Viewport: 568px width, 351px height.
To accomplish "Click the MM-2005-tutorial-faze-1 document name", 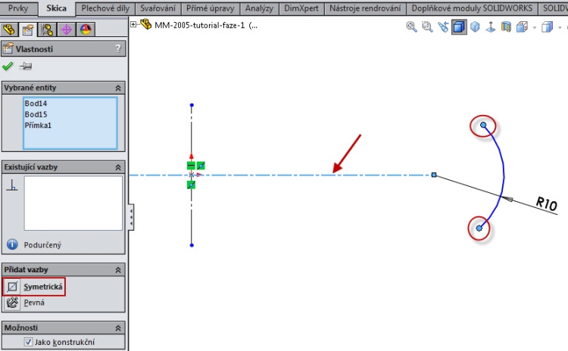I will [x=200, y=25].
